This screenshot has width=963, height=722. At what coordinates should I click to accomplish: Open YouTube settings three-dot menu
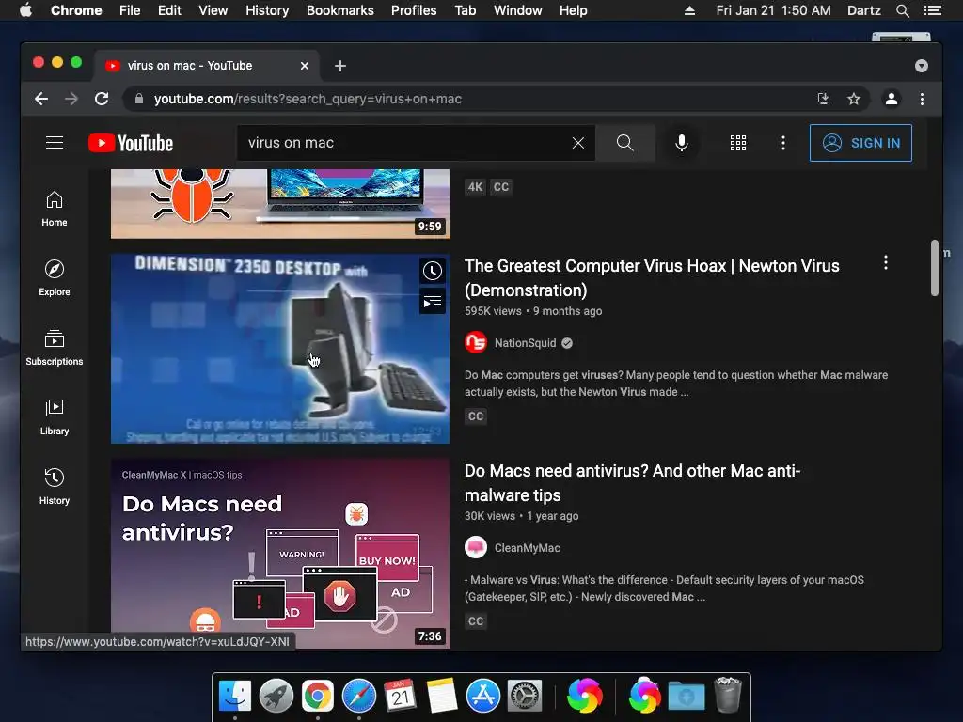[783, 143]
